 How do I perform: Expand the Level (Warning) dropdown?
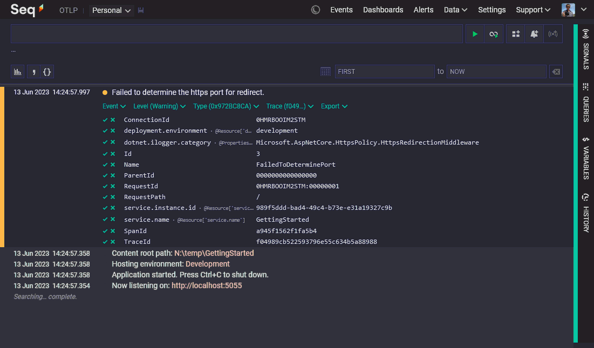tap(160, 106)
